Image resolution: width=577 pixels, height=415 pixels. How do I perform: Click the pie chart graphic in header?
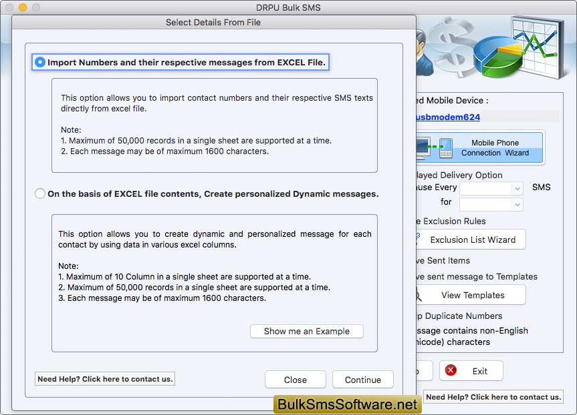(x=497, y=56)
